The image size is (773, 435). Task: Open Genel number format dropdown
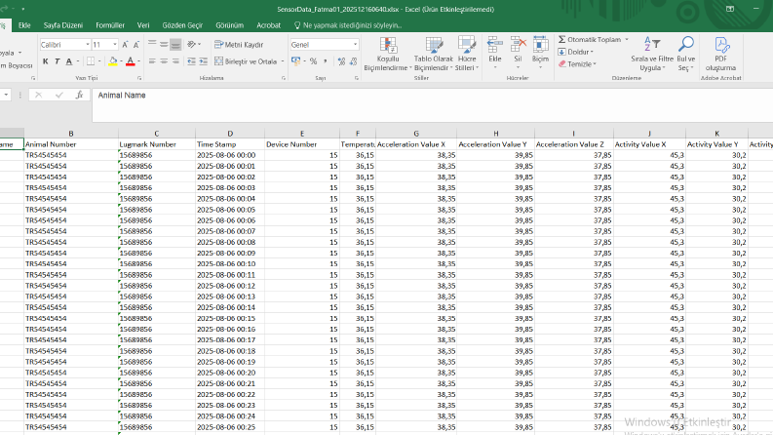tap(355, 45)
